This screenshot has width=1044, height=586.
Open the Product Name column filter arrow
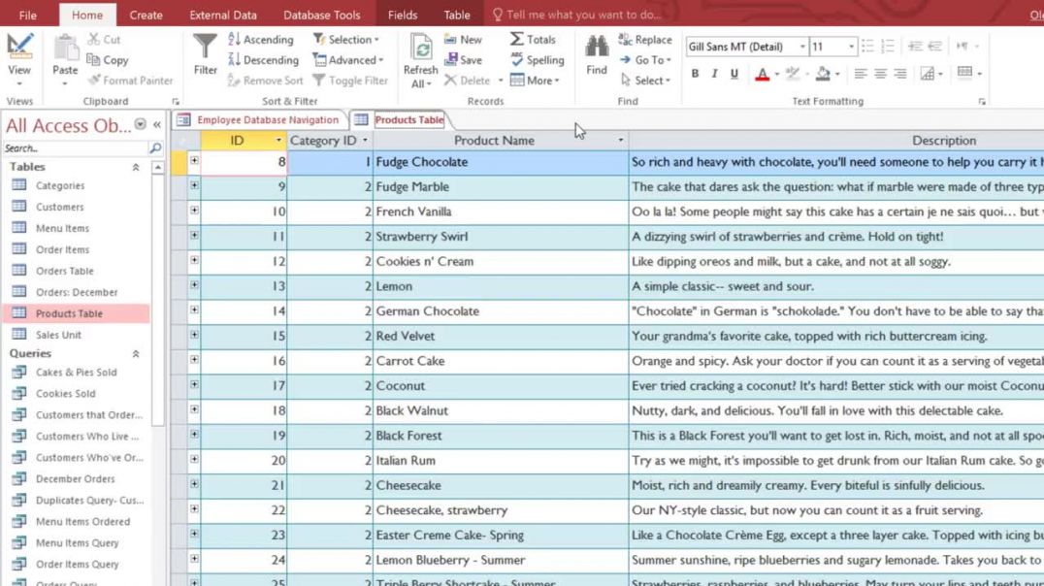click(x=621, y=141)
